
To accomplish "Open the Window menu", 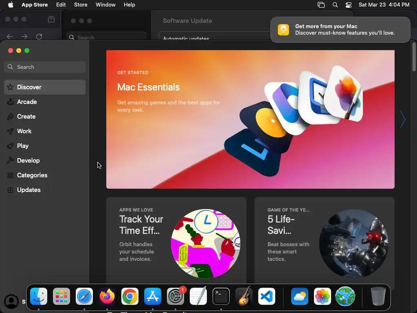I will point(105,5).
